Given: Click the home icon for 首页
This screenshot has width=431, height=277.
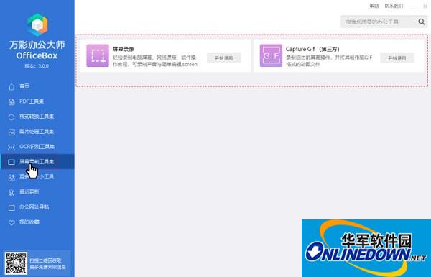Looking at the screenshot, I should point(11,87).
